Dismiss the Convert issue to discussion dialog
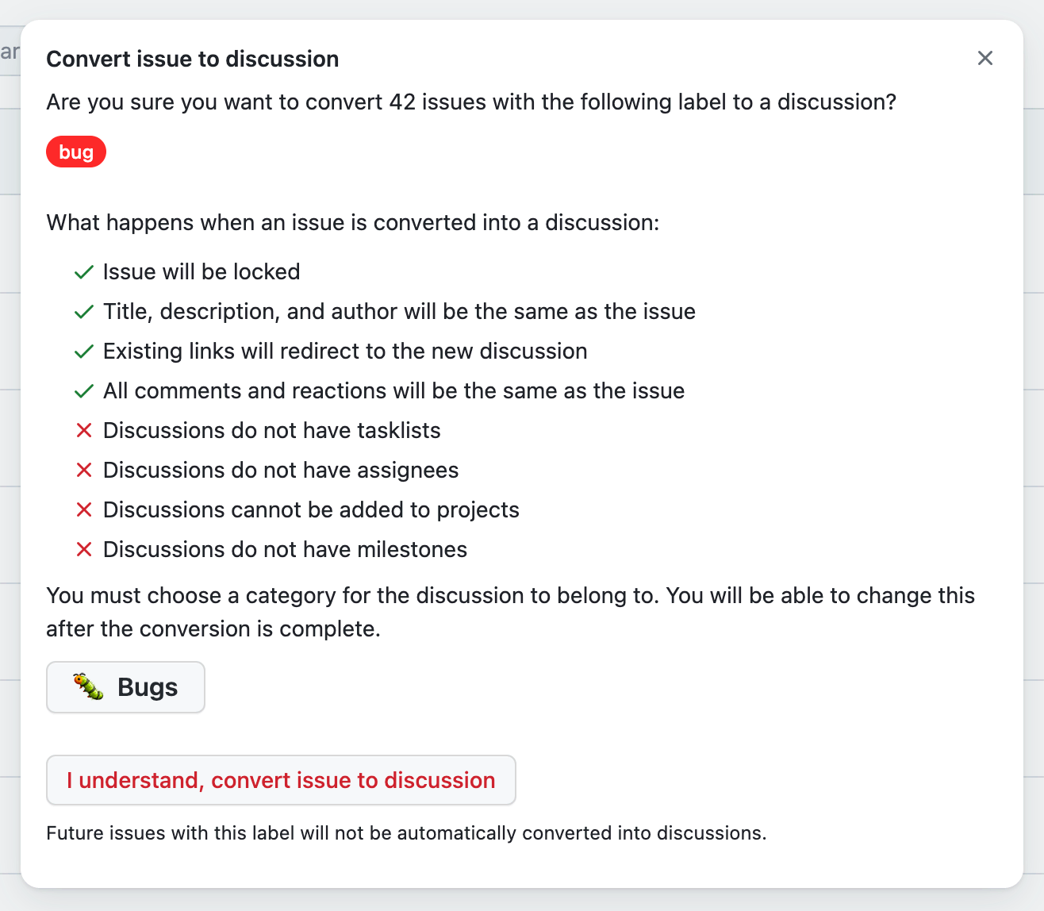The height and width of the screenshot is (911, 1044). [985, 58]
